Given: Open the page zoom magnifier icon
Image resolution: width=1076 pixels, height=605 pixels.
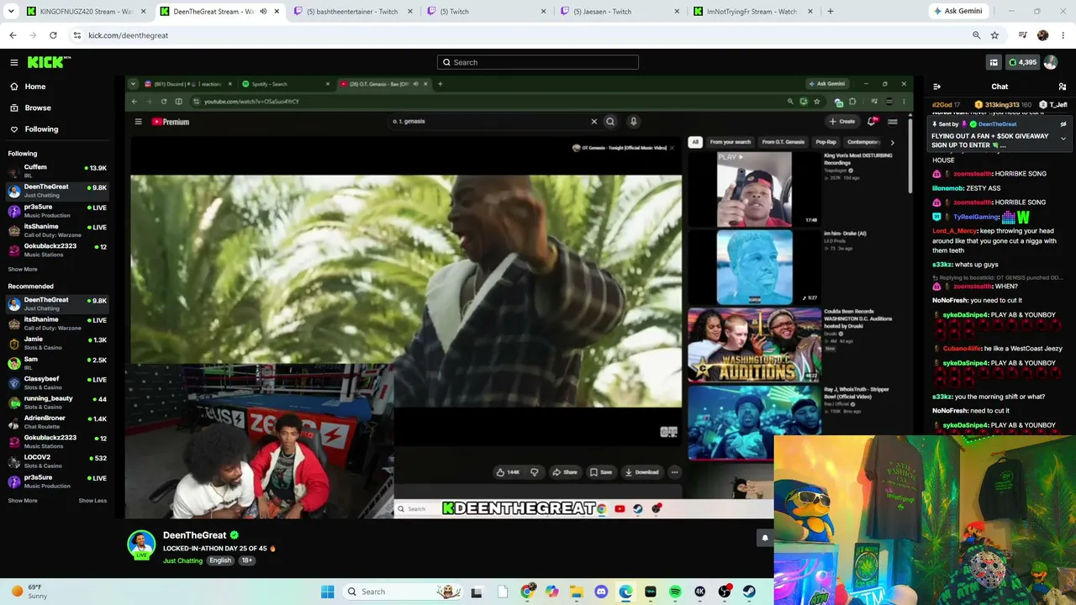Looking at the screenshot, I should [976, 35].
